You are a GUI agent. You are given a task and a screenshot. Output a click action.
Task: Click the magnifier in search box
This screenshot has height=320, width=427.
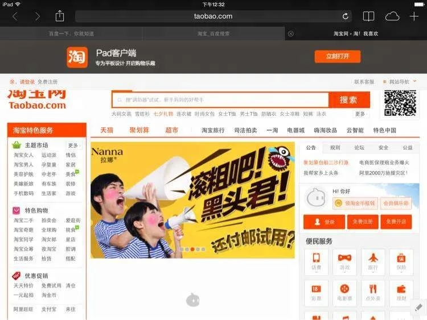coord(120,100)
